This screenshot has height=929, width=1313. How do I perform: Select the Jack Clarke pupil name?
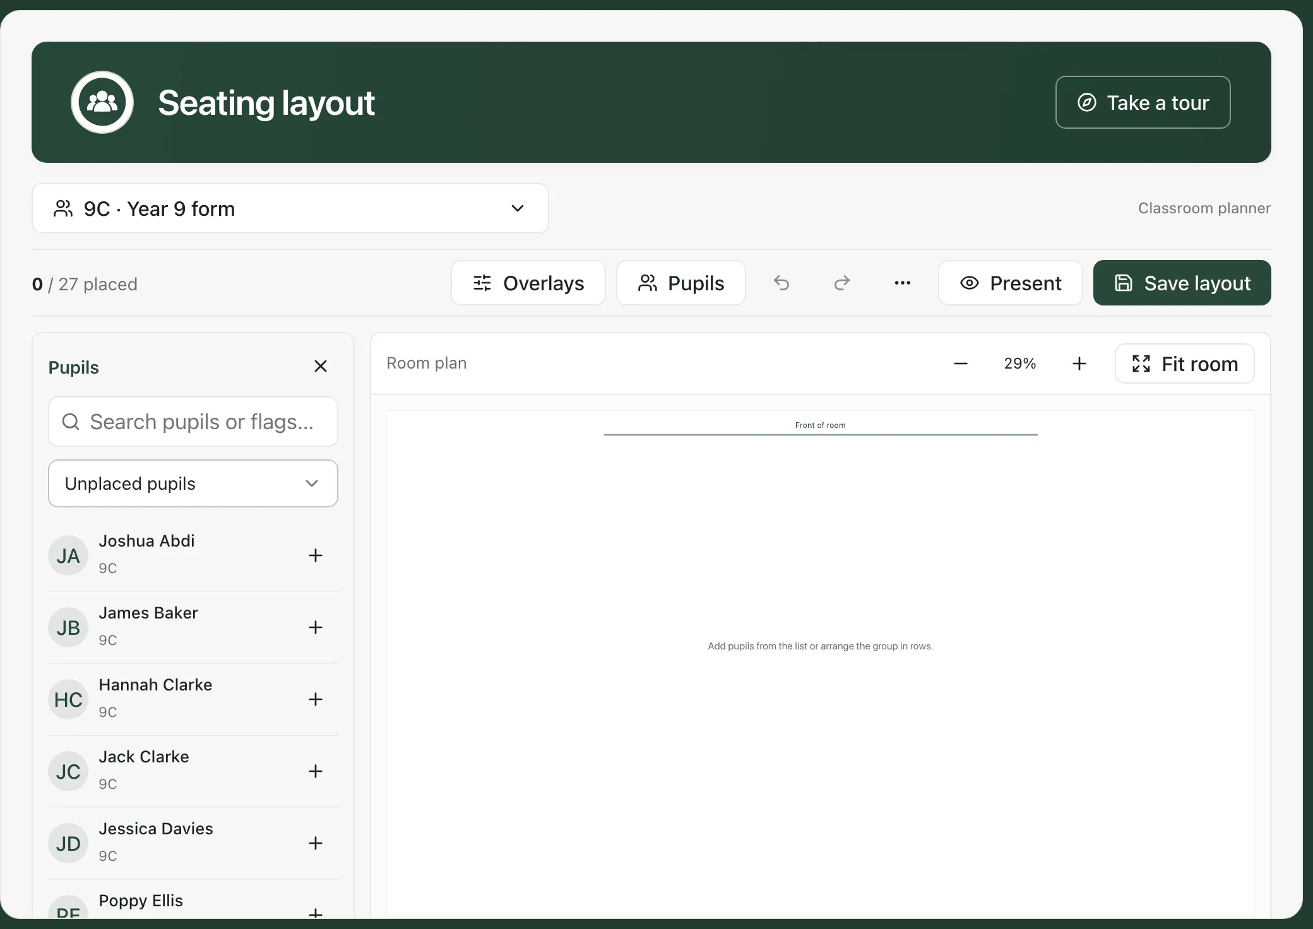pyautogui.click(x=144, y=757)
